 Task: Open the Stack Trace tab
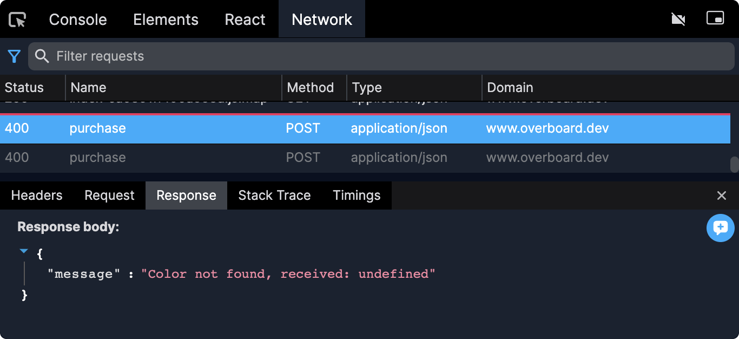coord(274,195)
